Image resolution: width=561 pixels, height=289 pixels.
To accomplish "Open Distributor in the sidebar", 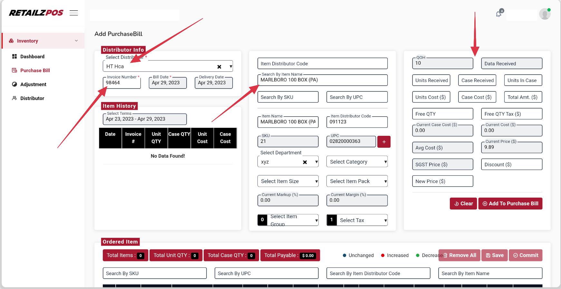I will 32,98.
